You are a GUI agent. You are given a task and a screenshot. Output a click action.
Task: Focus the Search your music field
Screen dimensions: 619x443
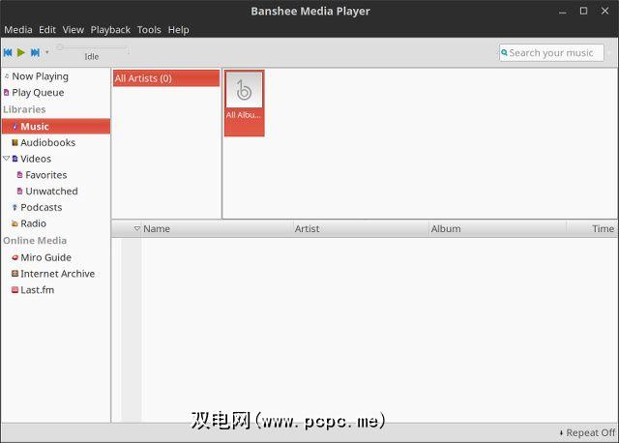coord(551,53)
